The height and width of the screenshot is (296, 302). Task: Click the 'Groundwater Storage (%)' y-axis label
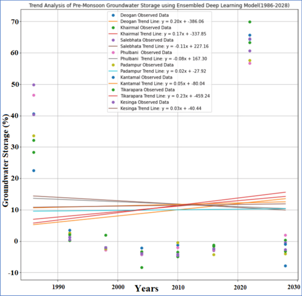[x=5, y=161]
